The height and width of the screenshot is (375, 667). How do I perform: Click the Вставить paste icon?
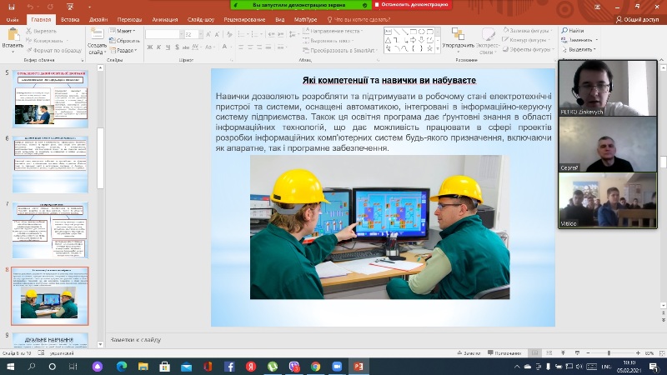[x=13, y=34]
